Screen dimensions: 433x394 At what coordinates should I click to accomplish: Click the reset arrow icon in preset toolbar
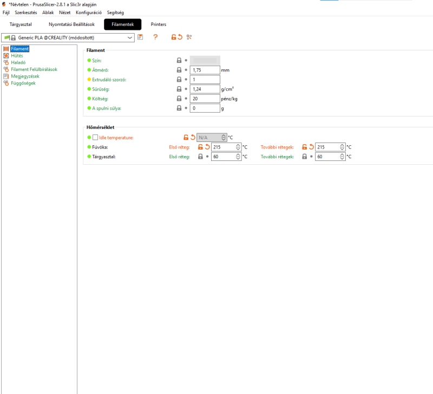coord(180,37)
